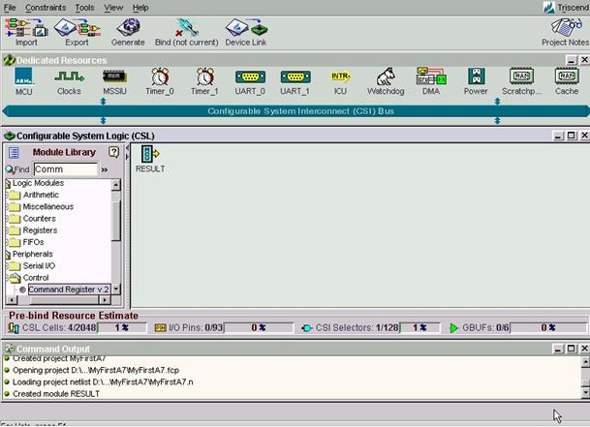Viewport: 590px width, 427px height.
Task: Click the Module Library help icon
Action: click(114, 153)
